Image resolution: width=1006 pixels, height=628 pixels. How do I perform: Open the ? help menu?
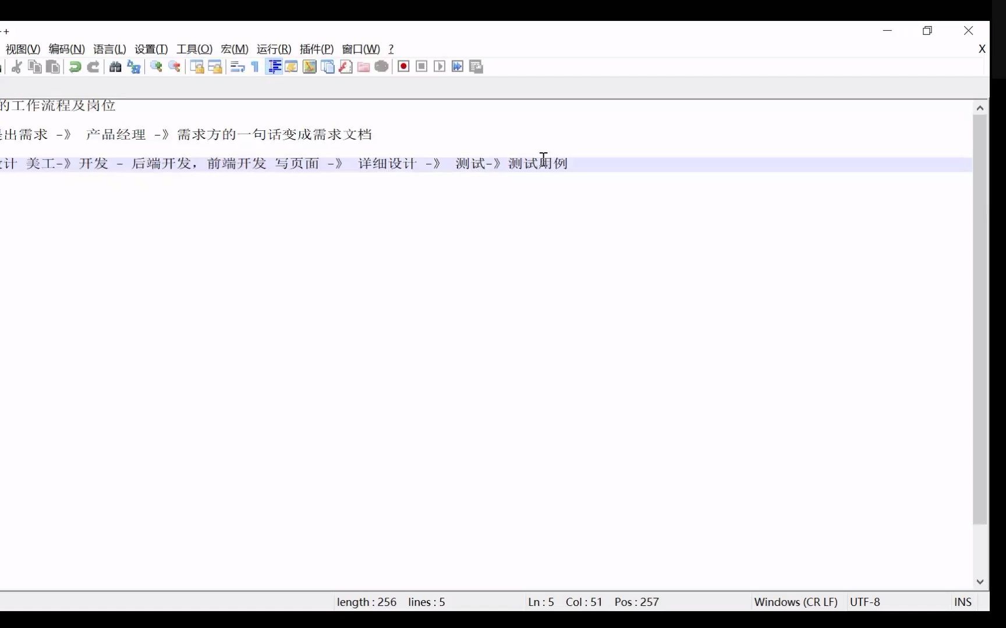coord(391,49)
